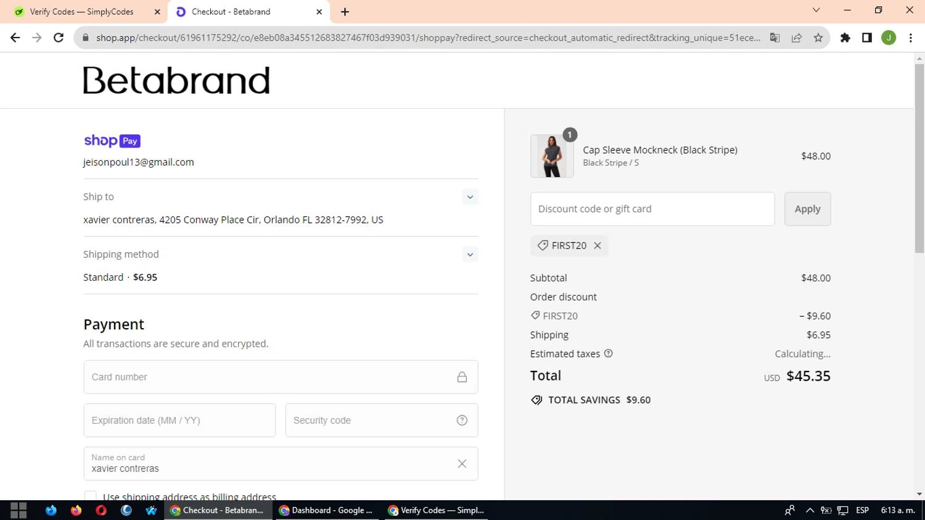Close the Checkout - Betabrand tab

319,12
